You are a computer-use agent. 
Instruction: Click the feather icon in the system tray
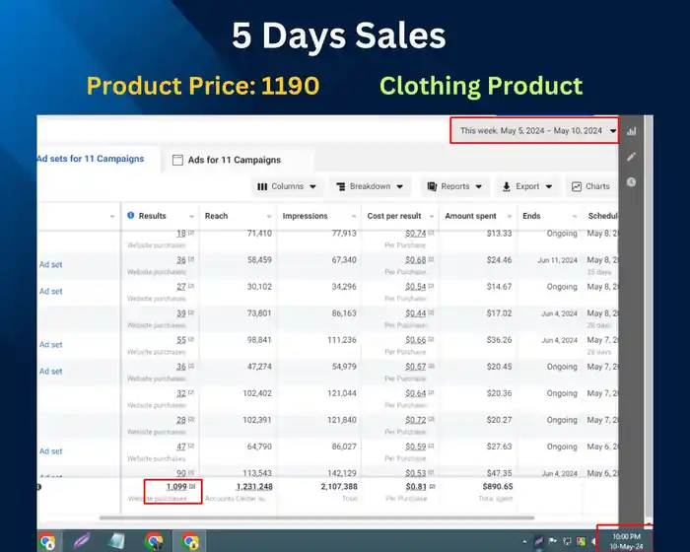pos(538,541)
